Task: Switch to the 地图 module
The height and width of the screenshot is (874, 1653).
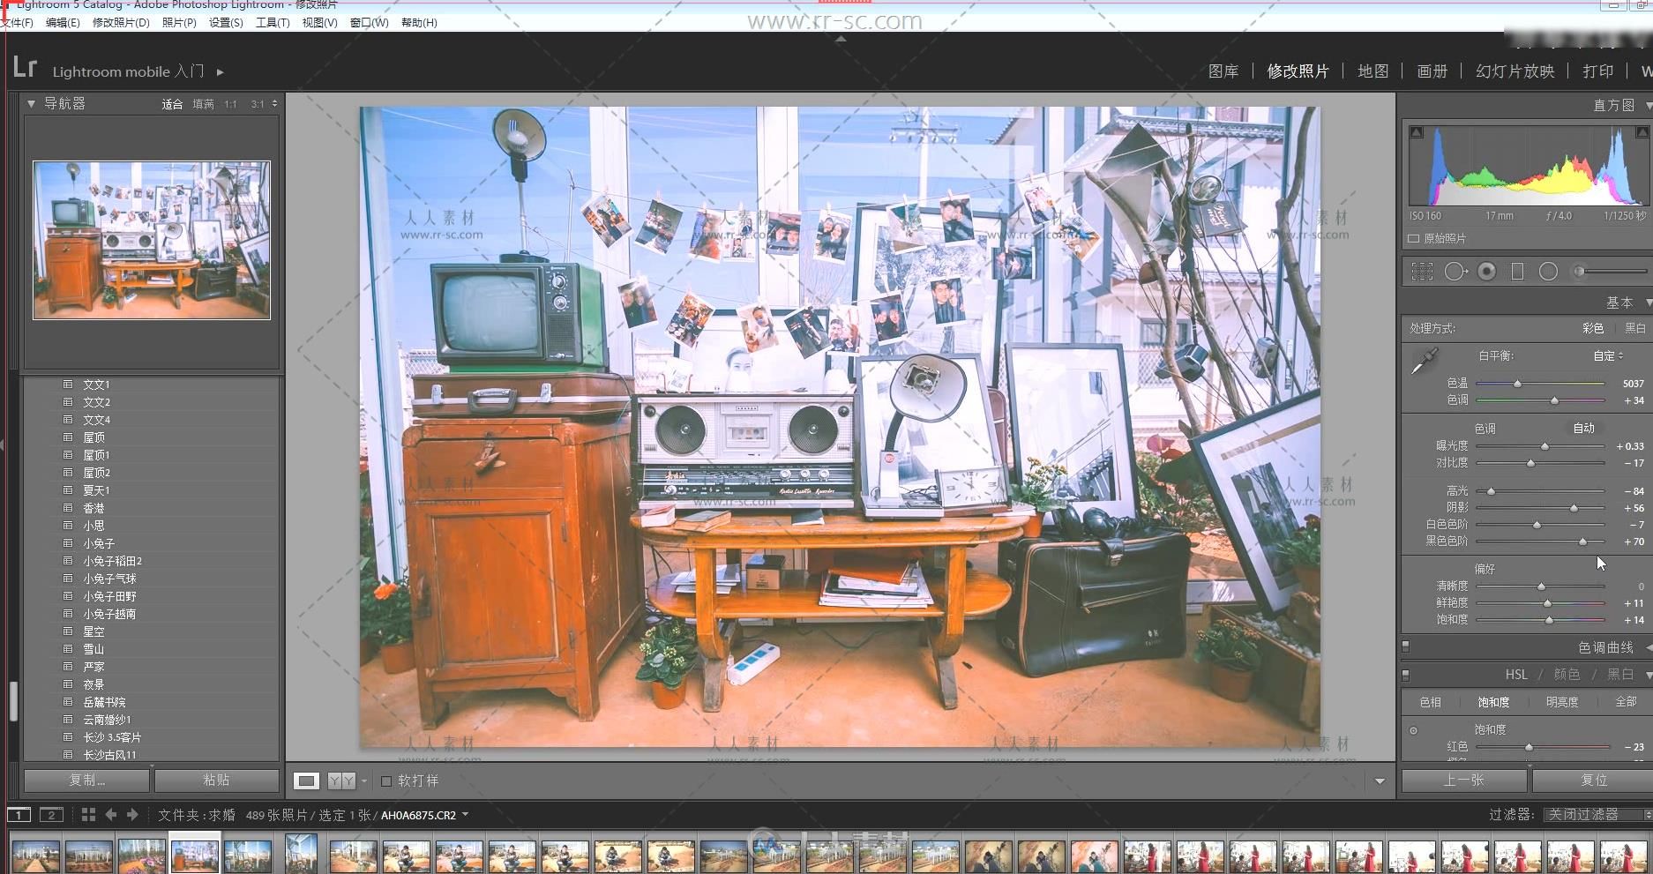Action: [1373, 71]
